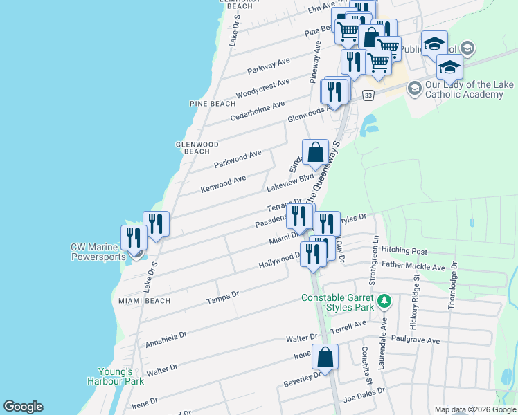This screenshot has width=518, height=415.
Task: Select Constable Garret Styles Park label
Action: [338, 302]
